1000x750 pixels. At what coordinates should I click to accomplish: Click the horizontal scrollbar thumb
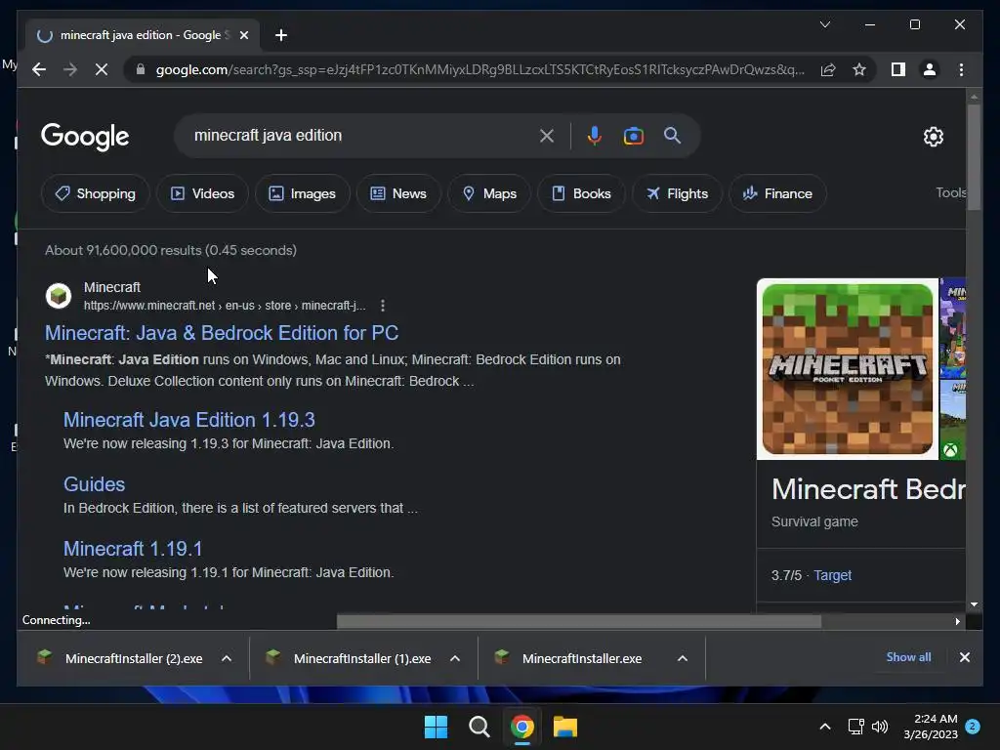click(578, 621)
